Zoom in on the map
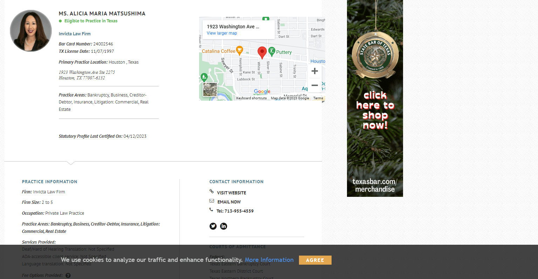Screen dimensions: 538x279 click(x=315, y=71)
